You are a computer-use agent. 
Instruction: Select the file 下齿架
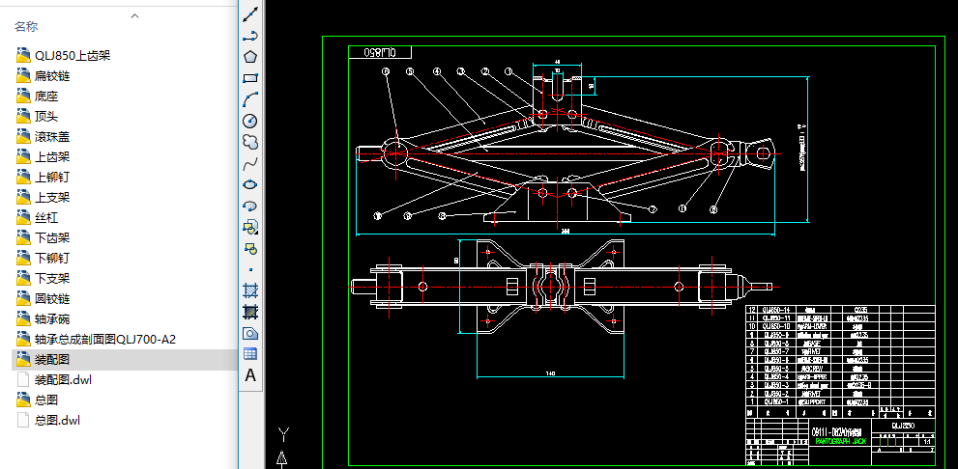[x=52, y=237]
